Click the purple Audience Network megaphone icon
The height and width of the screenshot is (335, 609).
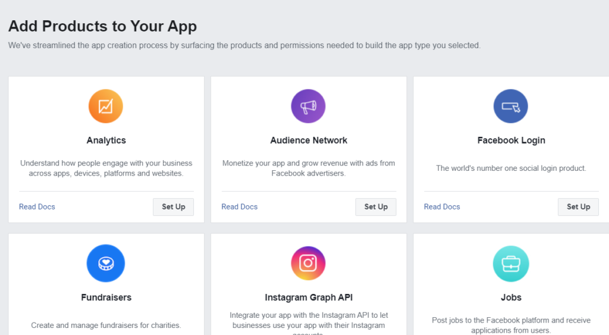point(309,106)
